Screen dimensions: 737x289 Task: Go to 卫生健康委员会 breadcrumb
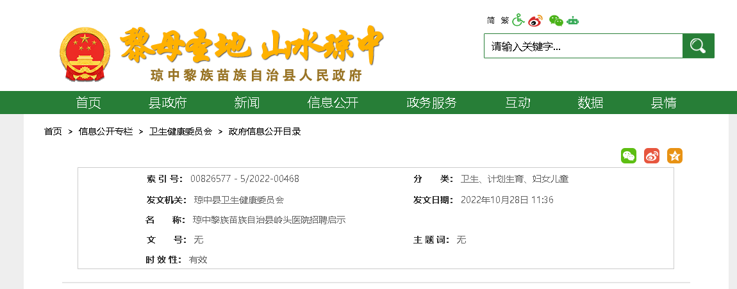[x=181, y=131]
